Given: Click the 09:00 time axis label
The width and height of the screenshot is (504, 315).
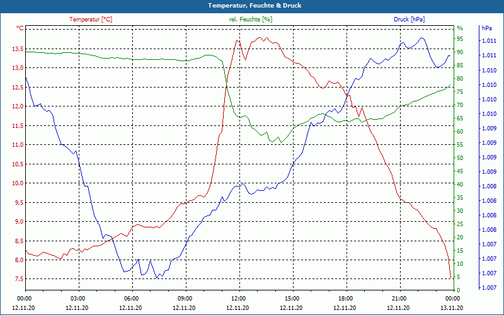Looking at the screenshot, I should [x=185, y=298].
